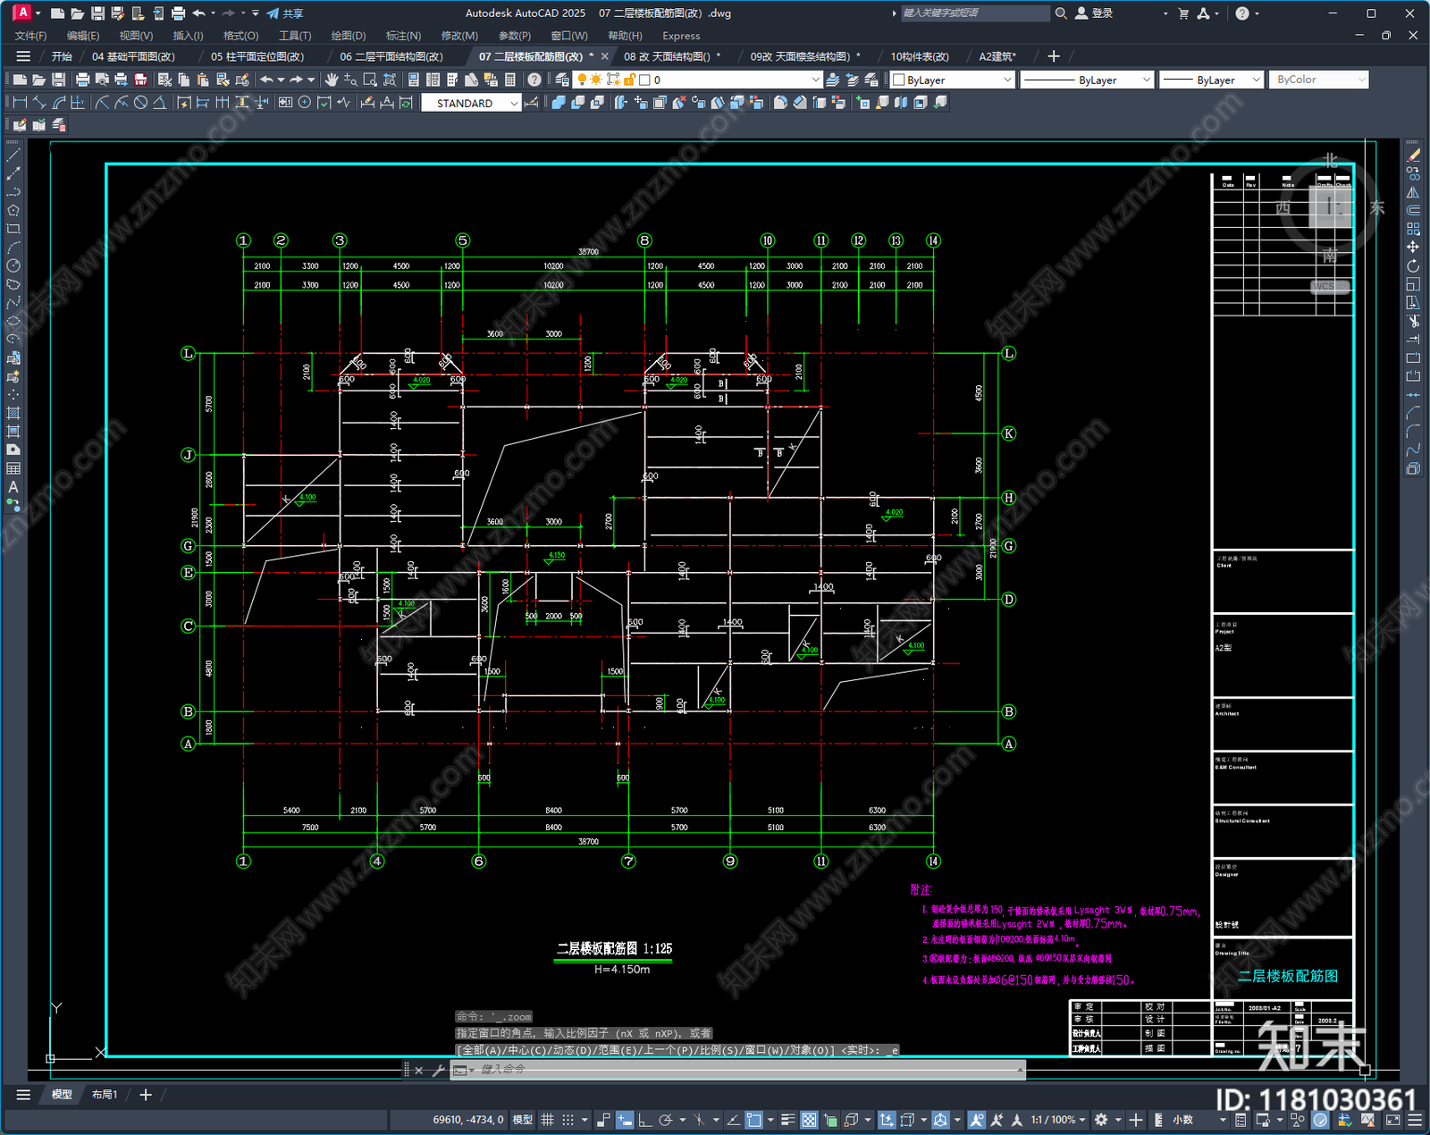Toggle ortho mode in status bar
Viewport: 1430px width, 1135px height.
644,1120
